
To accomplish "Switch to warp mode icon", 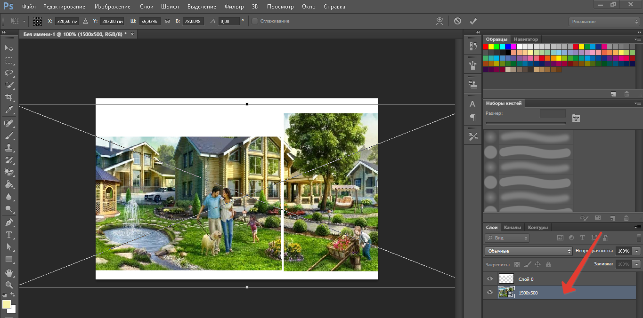I will pyautogui.click(x=440, y=21).
